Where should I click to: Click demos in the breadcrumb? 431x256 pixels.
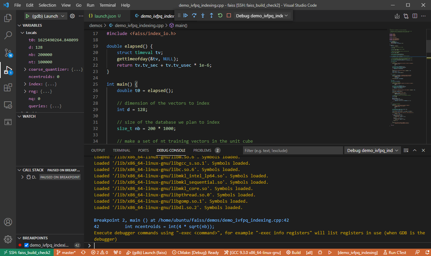coord(96,25)
